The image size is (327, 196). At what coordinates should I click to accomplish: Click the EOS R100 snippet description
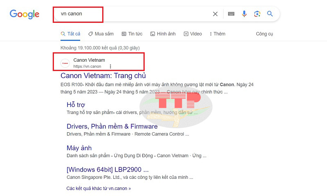click(157, 88)
